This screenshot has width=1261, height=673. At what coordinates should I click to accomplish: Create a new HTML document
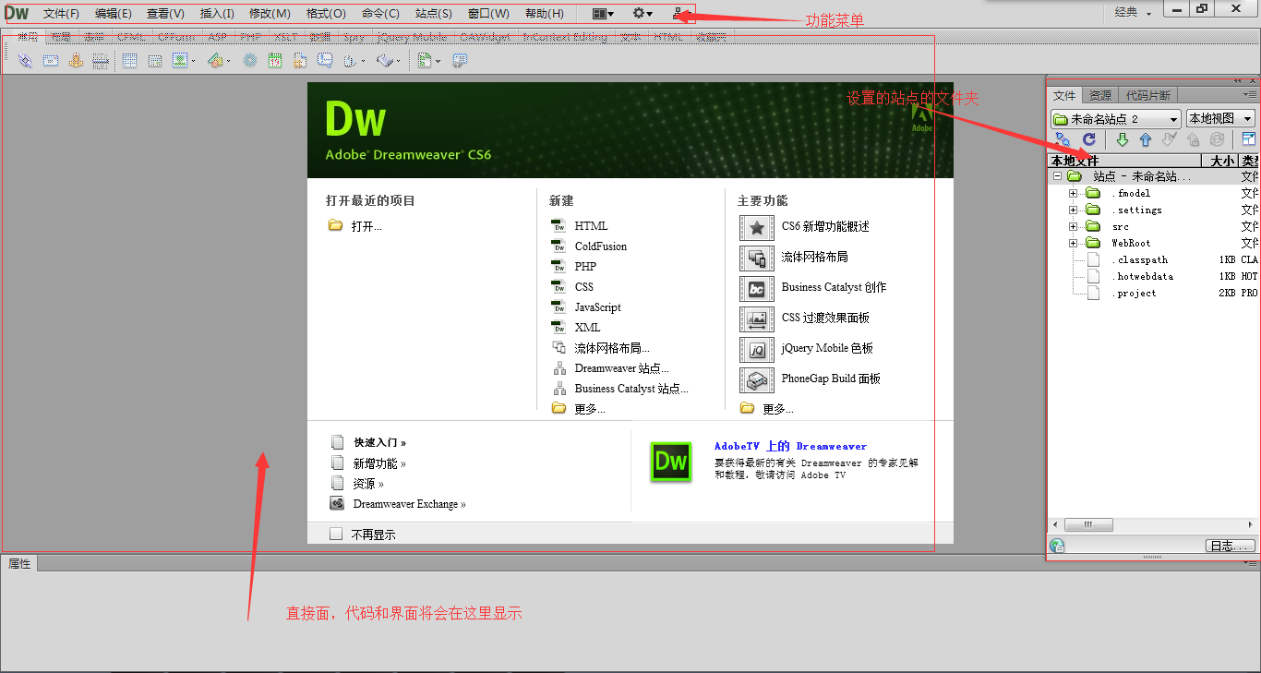tap(580, 225)
